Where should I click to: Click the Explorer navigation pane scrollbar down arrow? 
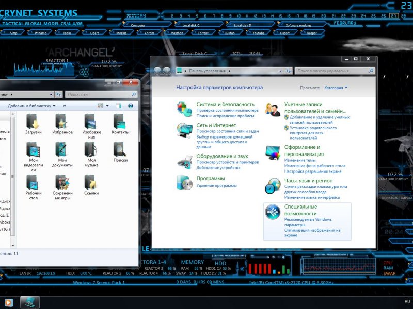click(13, 246)
